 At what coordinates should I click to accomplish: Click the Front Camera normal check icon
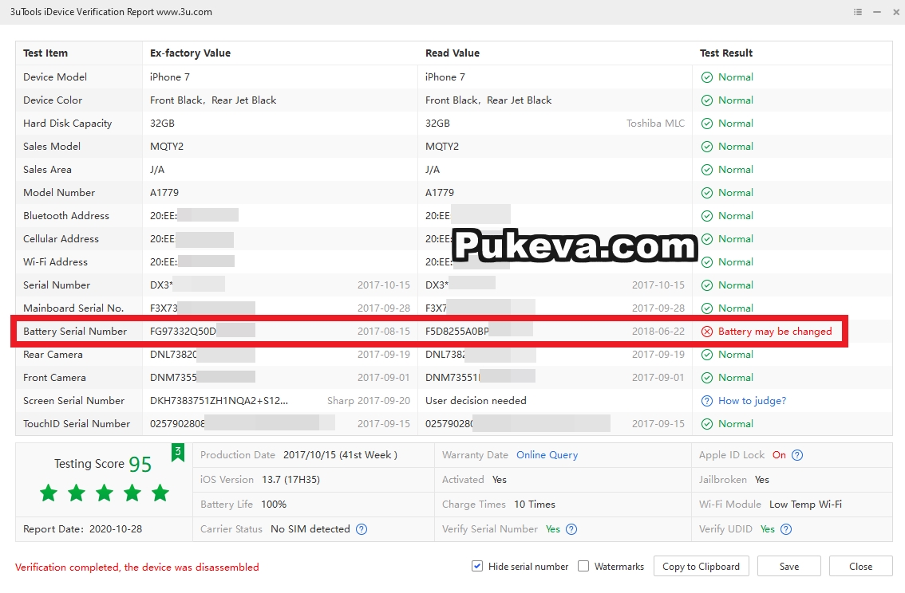pyautogui.click(x=706, y=378)
